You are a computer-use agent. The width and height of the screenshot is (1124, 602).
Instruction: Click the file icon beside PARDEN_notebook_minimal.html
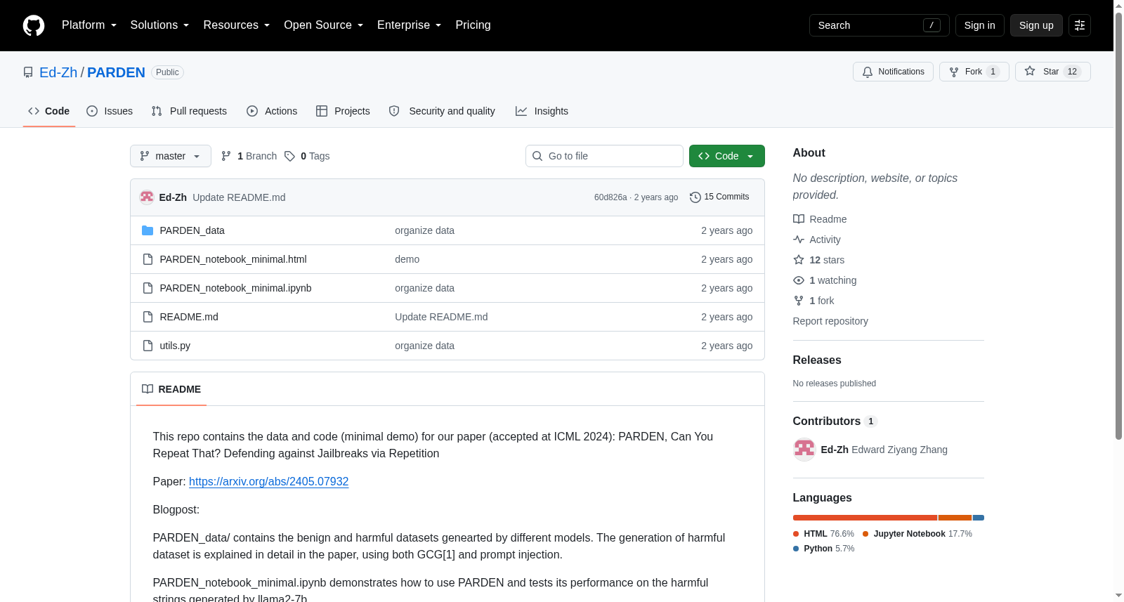(x=148, y=259)
